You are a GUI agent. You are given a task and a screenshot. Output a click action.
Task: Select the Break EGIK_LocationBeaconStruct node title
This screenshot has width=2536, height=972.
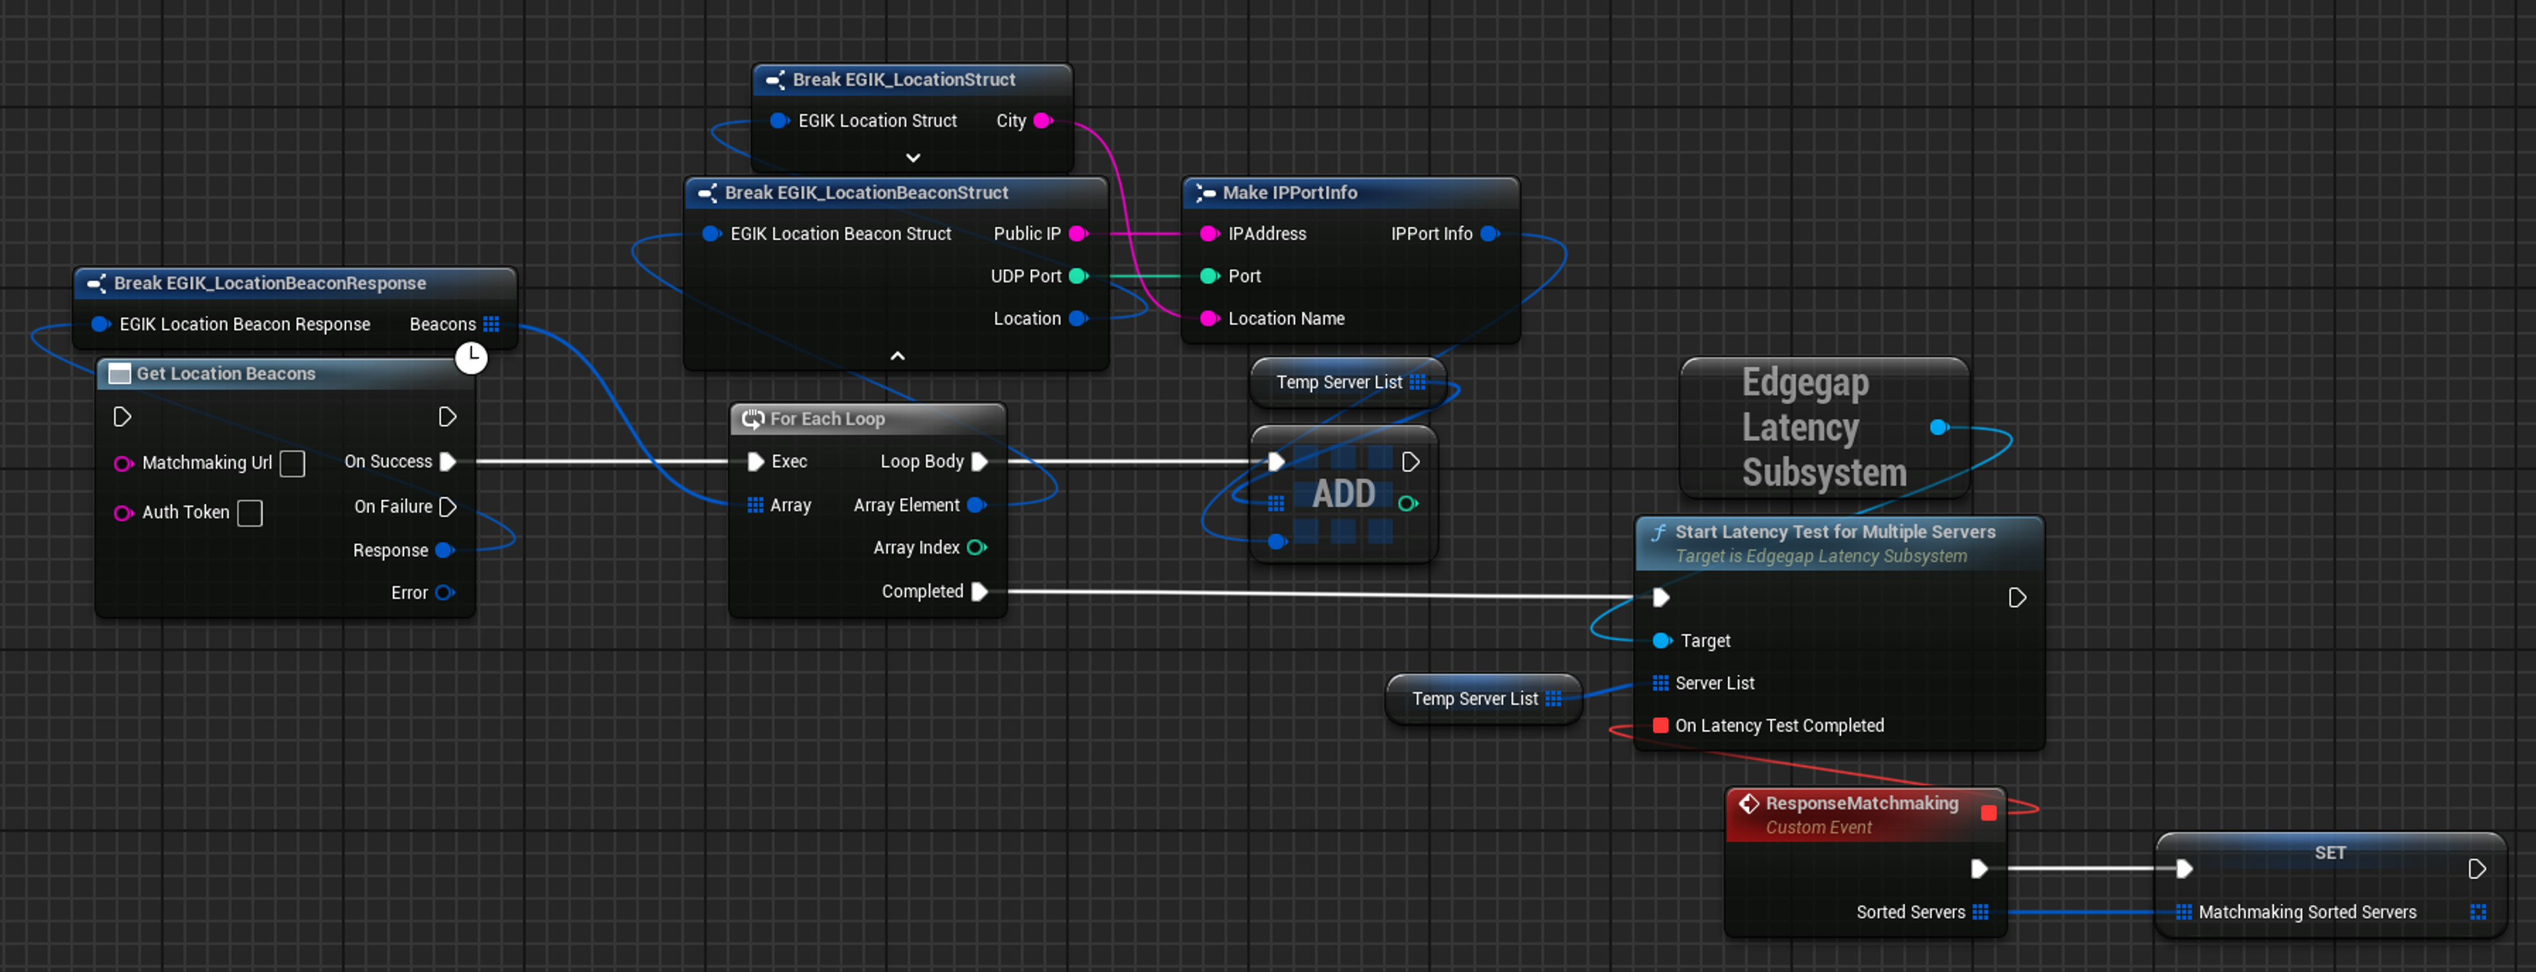pyautogui.click(x=866, y=193)
